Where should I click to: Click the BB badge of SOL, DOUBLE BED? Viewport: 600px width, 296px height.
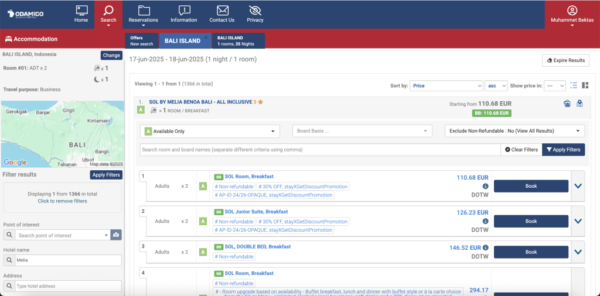[218, 247]
